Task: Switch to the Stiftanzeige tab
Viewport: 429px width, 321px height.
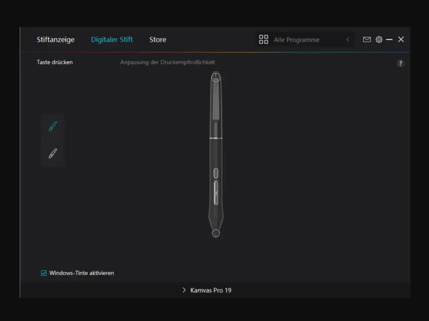Action: 55,39
